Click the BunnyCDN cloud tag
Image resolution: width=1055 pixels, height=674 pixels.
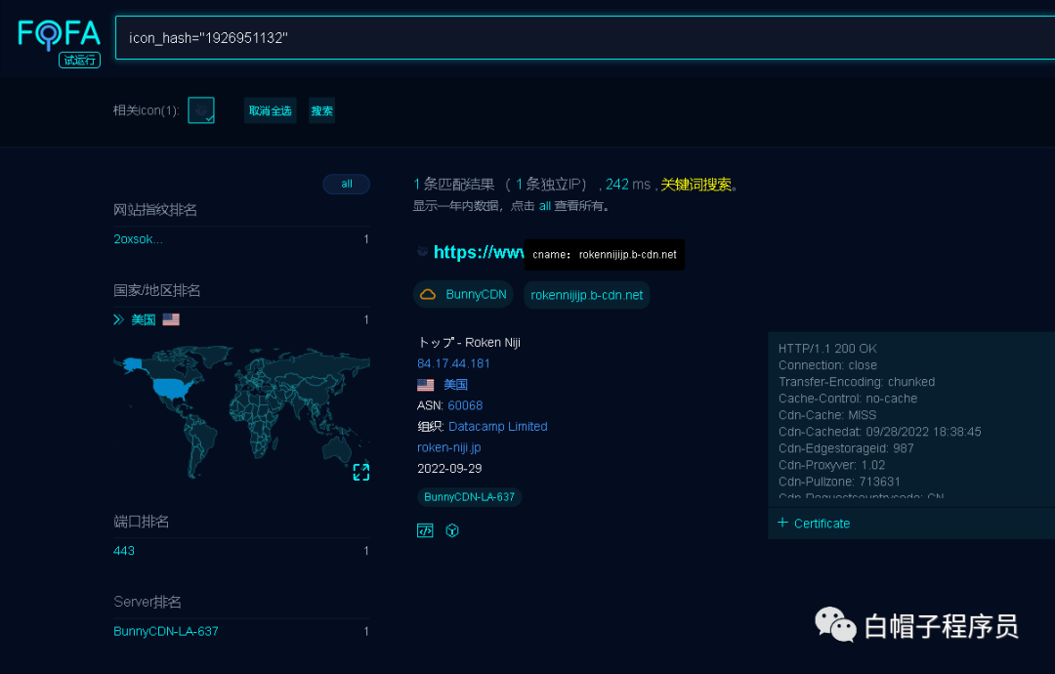(x=463, y=295)
